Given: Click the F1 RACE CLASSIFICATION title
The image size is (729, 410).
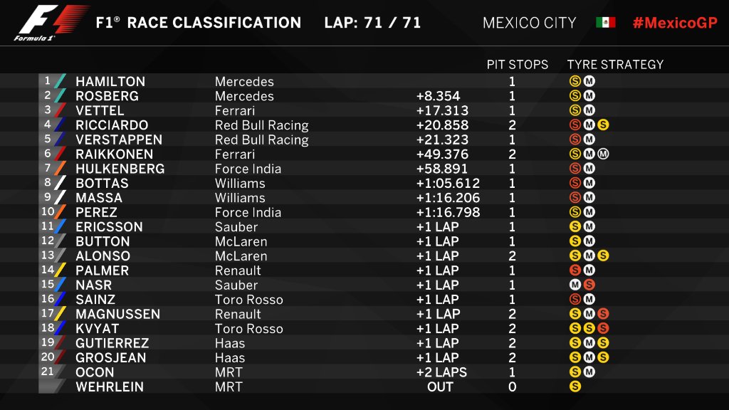Looking at the screenshot, I should click(198, 23).
